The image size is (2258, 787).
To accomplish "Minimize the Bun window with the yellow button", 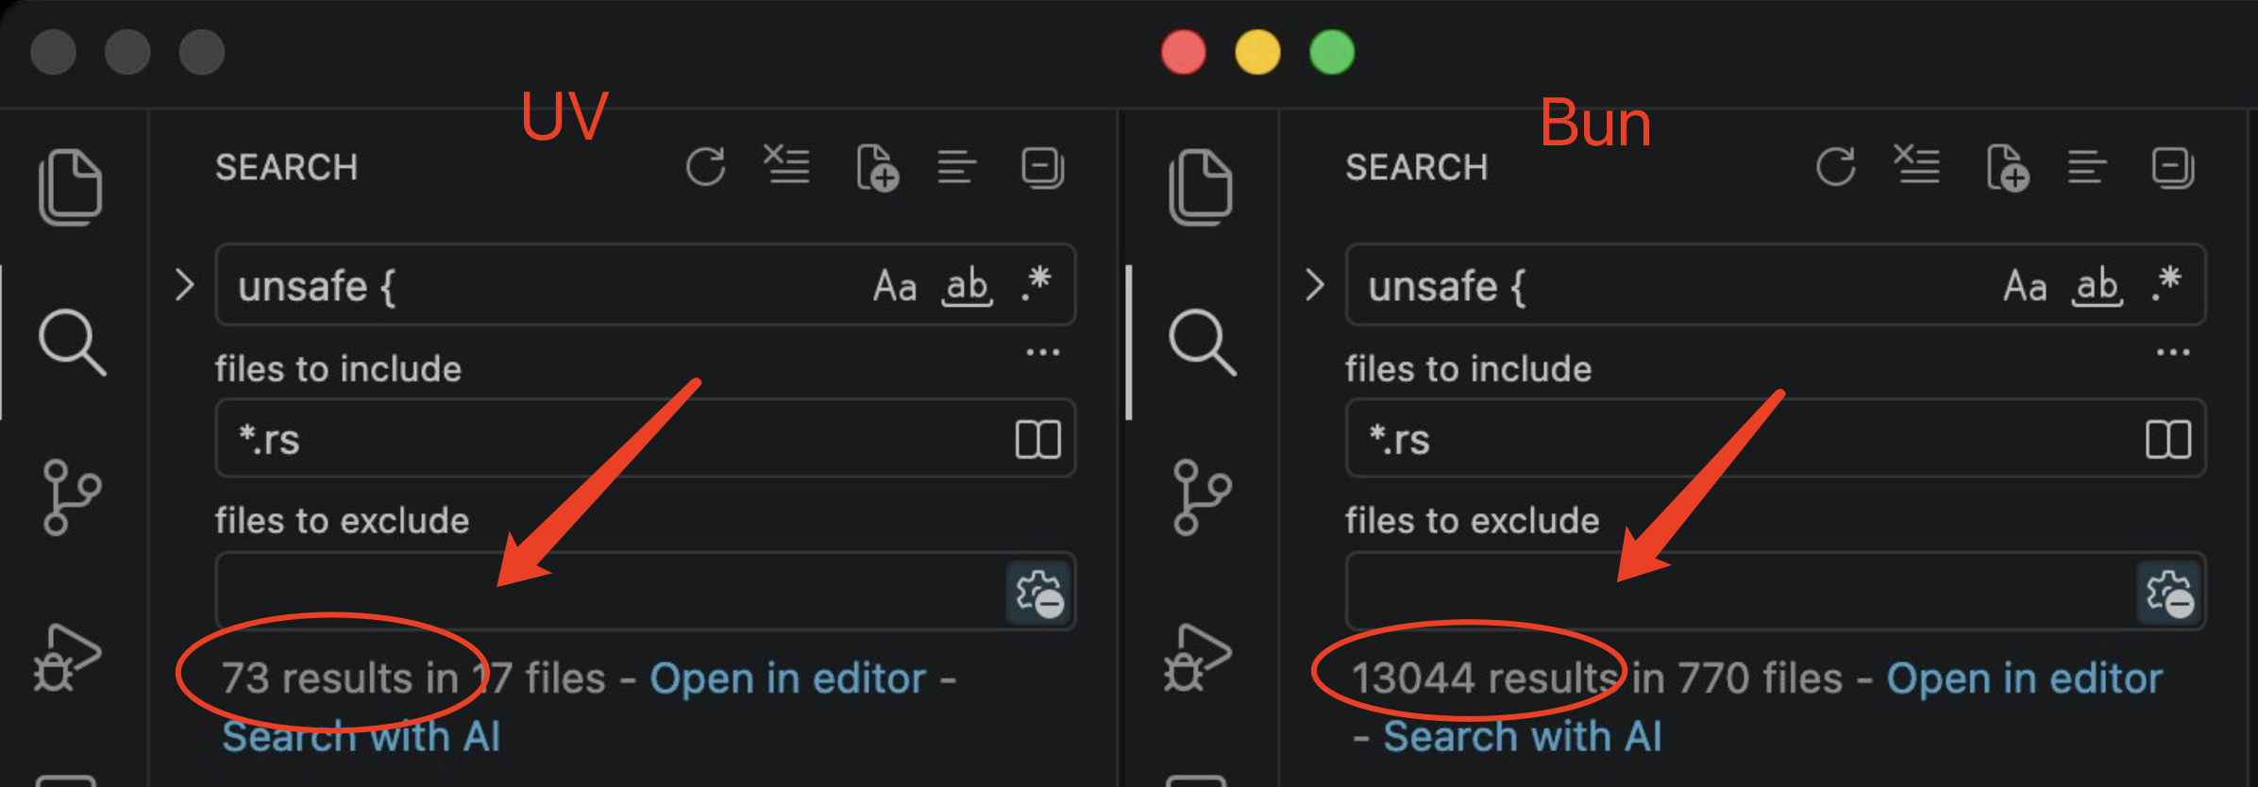I will (1257, 52).
